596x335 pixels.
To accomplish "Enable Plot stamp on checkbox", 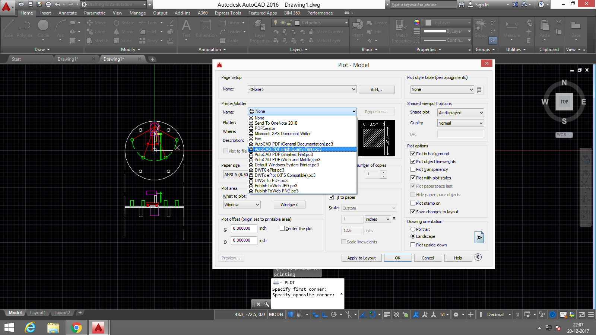I will (413, 203).
